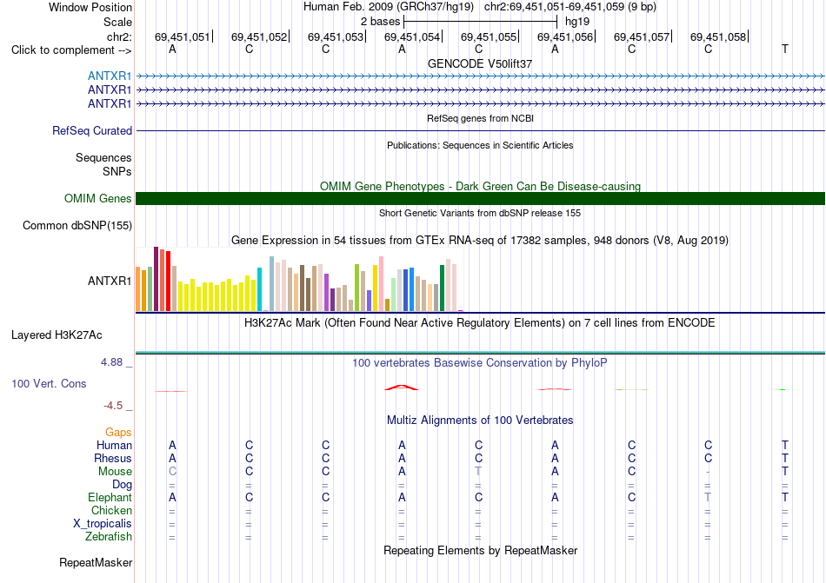Click the 'X_tropicalis' alignment row label
The height and width of the screenshot is (583, 826).
pos(103,524)
